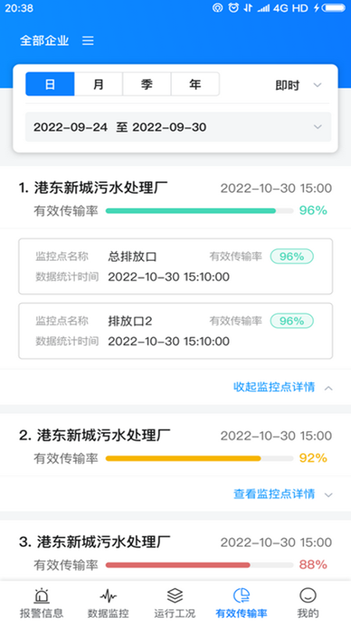Tap the 96% badge on 排放口2 card

[x=292, y=321]
